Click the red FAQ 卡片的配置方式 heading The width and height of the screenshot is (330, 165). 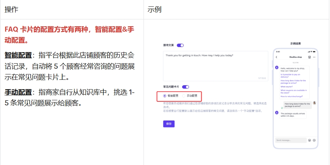pyautogui.click(x=69, y=35)
